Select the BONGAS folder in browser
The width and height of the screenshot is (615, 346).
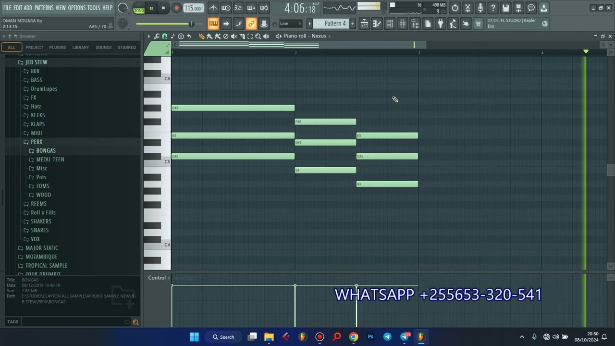point(46,151)
